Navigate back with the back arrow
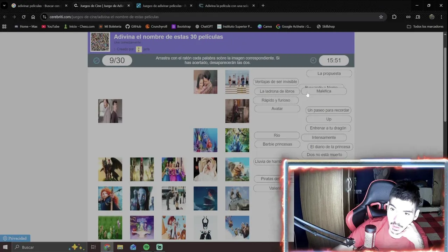 pyautogui.click(x=5, y=17)
